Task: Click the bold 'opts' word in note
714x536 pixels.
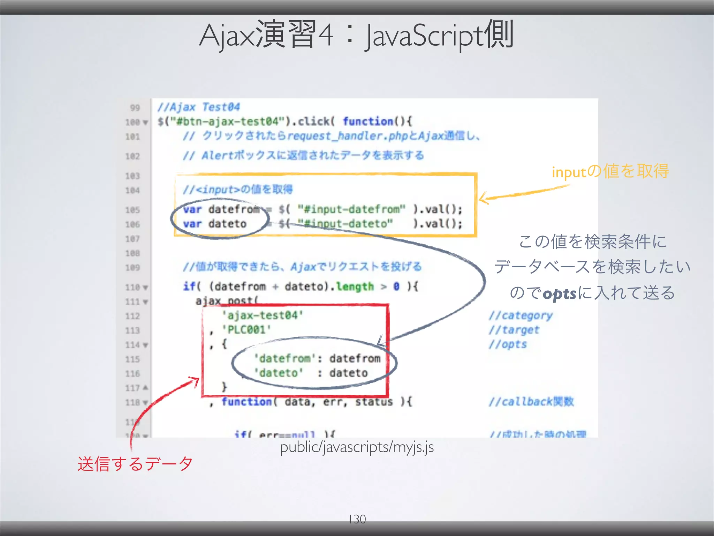Action: (x=559, y=294)
